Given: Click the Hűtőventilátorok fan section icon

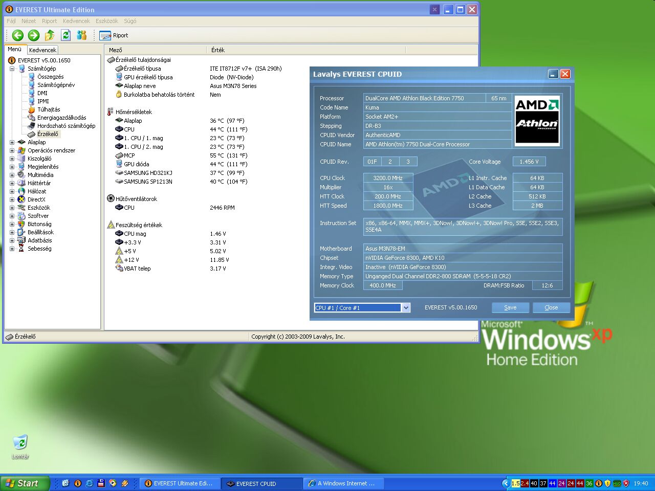Looking at the screenshot, I should pyautogui.click(x=111, y=199).
